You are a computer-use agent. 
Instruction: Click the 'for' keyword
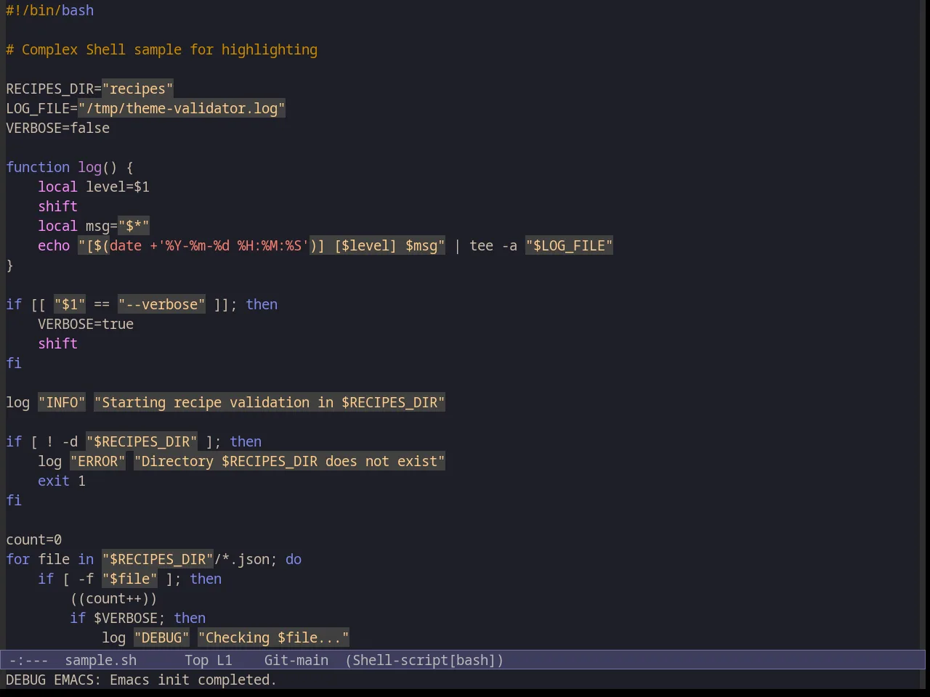pos(18,559)
